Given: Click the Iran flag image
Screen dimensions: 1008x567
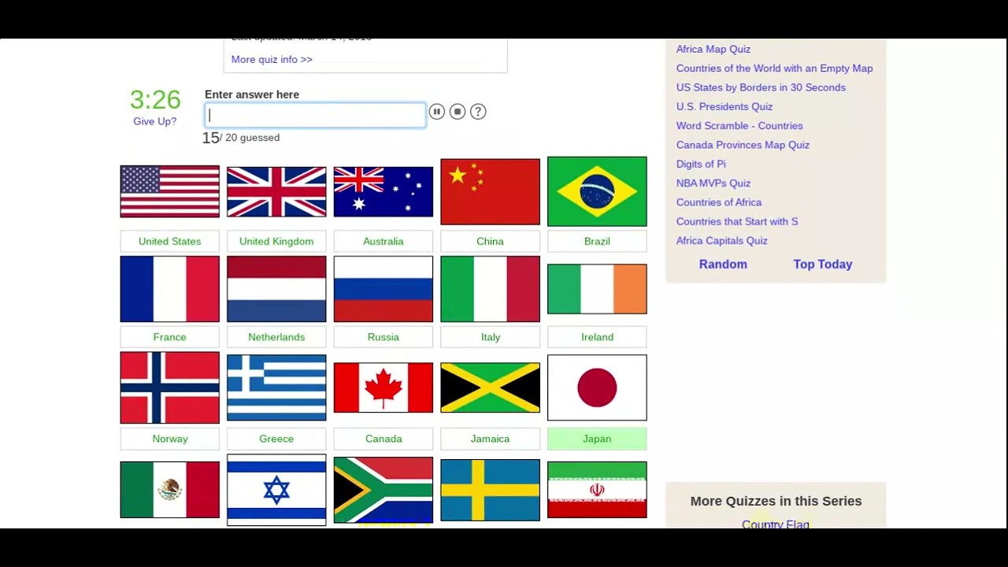Looking at the screenshot, I should pyautogui.click(x=597, y=490).
